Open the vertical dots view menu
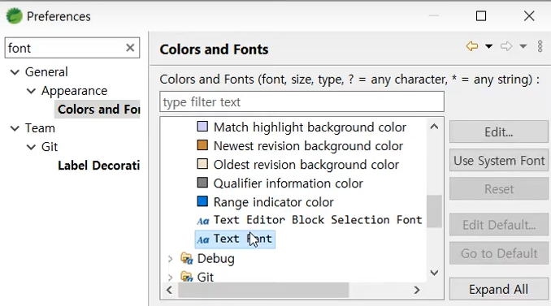 pos(540,46)
